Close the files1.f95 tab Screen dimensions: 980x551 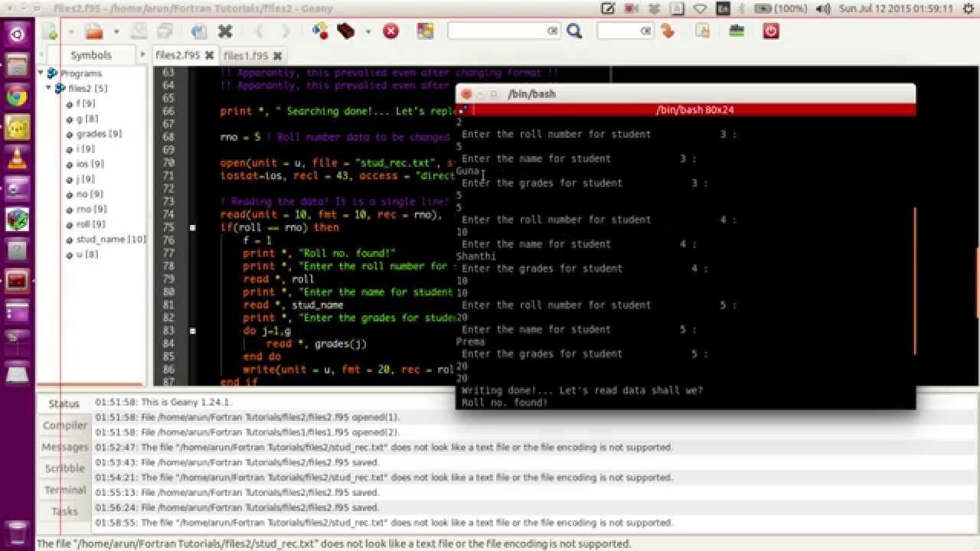[x=277, y=56]
